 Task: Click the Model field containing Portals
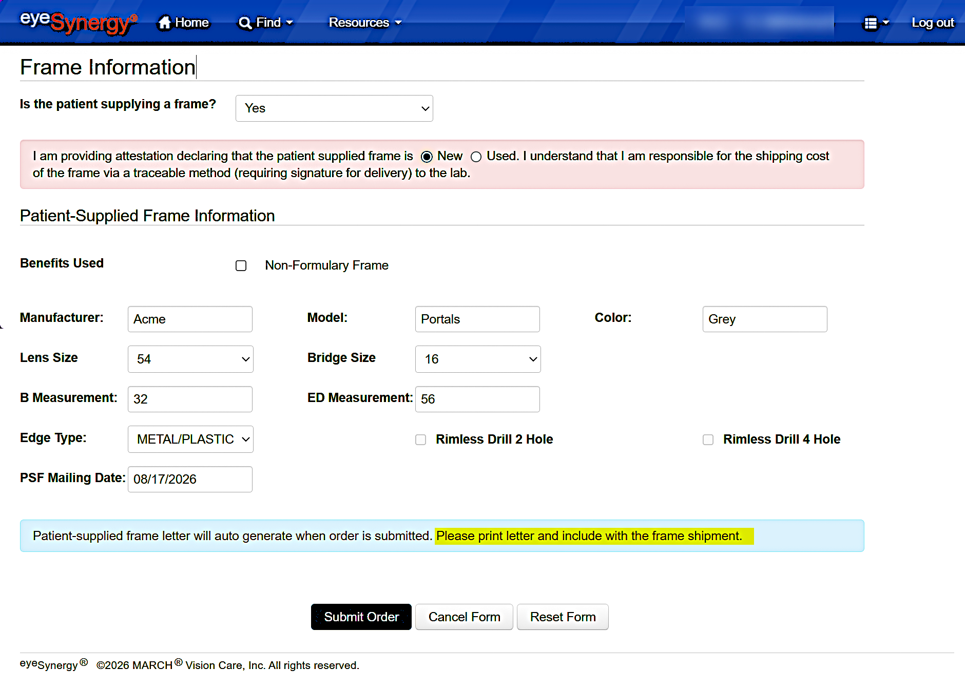click(x=477, y=319)
